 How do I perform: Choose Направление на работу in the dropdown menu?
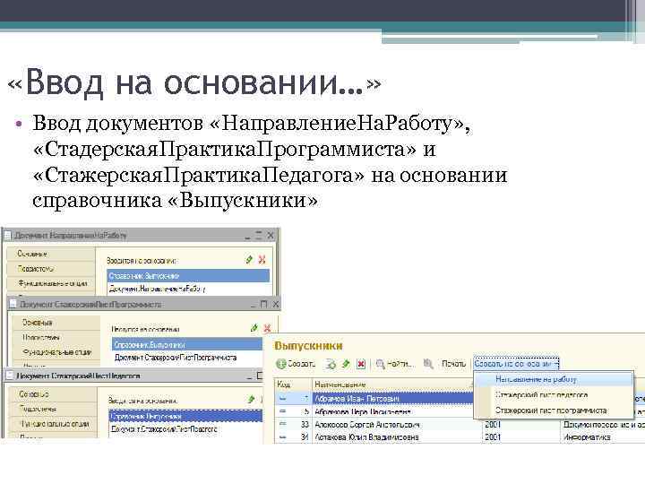click(554, 379)
